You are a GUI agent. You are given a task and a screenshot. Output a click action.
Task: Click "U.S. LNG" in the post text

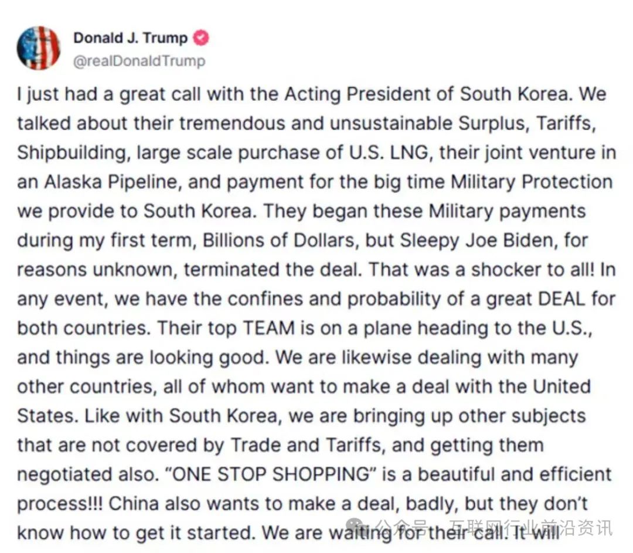389,153
